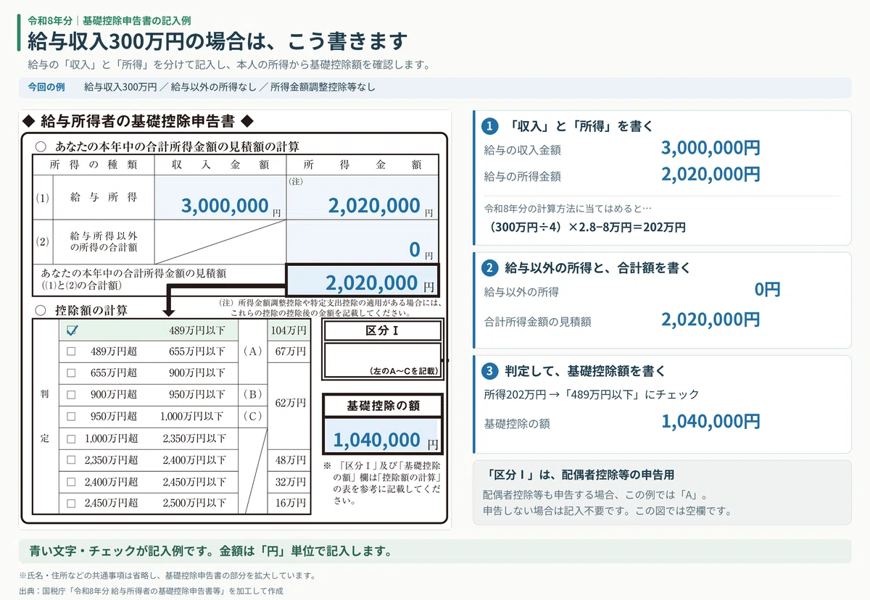
Task: Click the 104万円 deduction cell
Action: coord(288,330)
